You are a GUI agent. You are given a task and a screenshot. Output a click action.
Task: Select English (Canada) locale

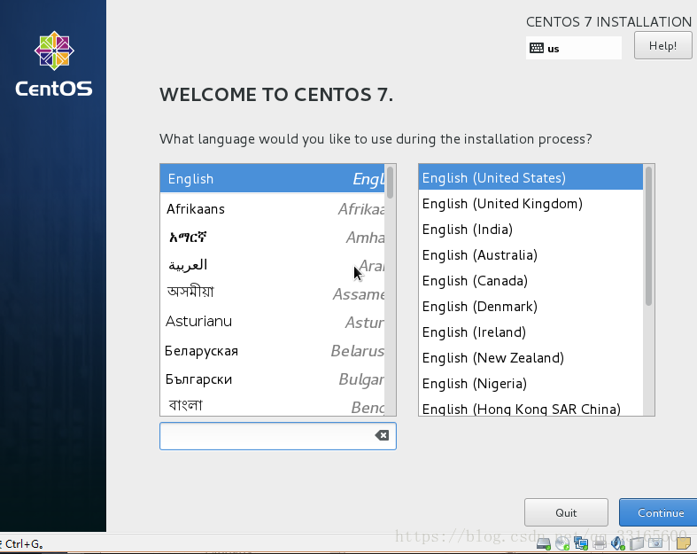(x=530, y=281)
